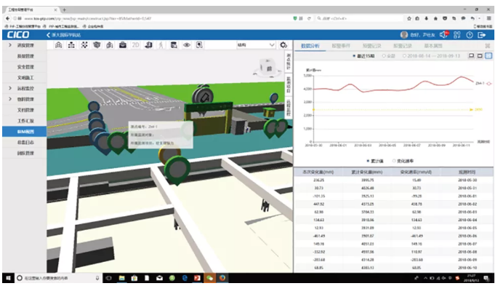Switch to the 基本属性 tab
The height and width of the screenshot is (286, 498).
[433, 46]
